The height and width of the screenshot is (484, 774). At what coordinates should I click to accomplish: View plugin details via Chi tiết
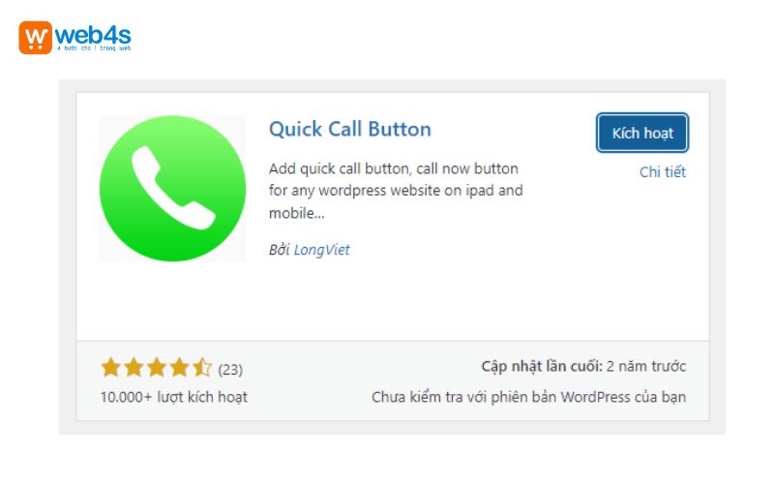click(x=663, y=172)
